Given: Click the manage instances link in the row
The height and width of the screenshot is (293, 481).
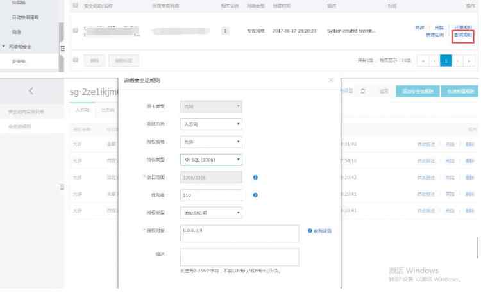Looking at the screenshot, I should 435,35.
